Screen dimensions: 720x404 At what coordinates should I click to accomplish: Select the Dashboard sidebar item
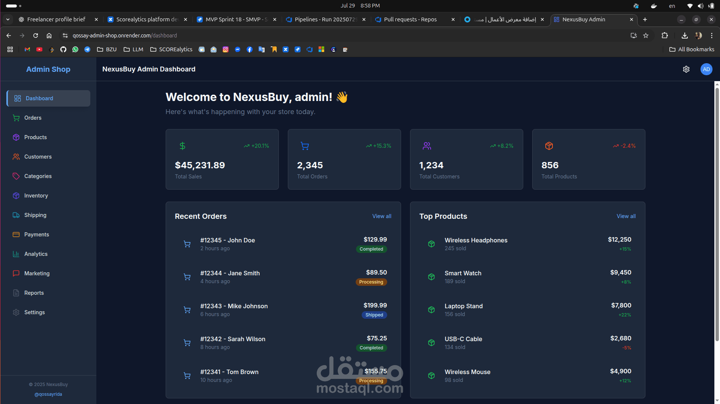(x=48, y=98)
